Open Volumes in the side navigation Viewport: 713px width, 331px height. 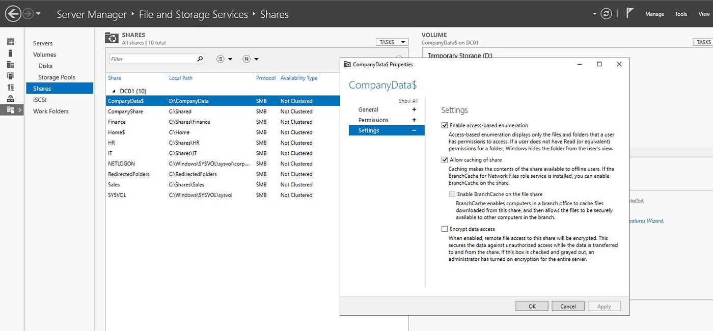coord(45,54)
